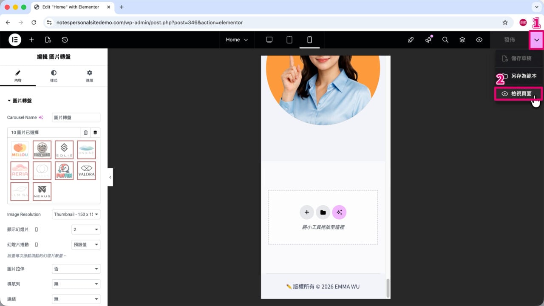Select 儲存草稿 from the dropdown menu
The width and height of the screenshot is (544, 306).
(518, 58)
